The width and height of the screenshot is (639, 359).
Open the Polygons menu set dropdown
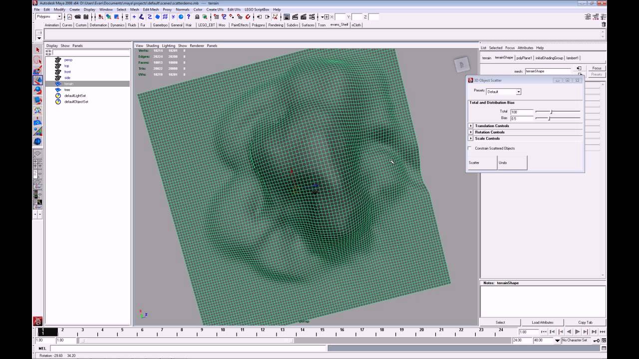(x=49, y=17)
